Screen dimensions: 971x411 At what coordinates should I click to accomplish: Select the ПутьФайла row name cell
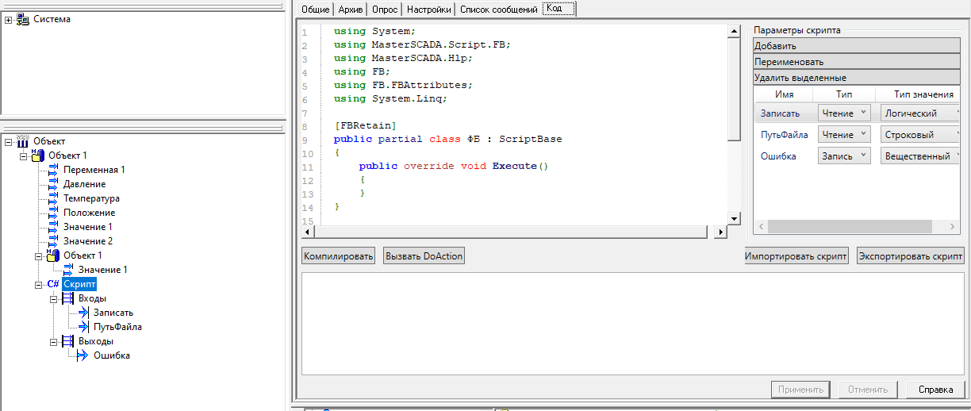[785, 135]
